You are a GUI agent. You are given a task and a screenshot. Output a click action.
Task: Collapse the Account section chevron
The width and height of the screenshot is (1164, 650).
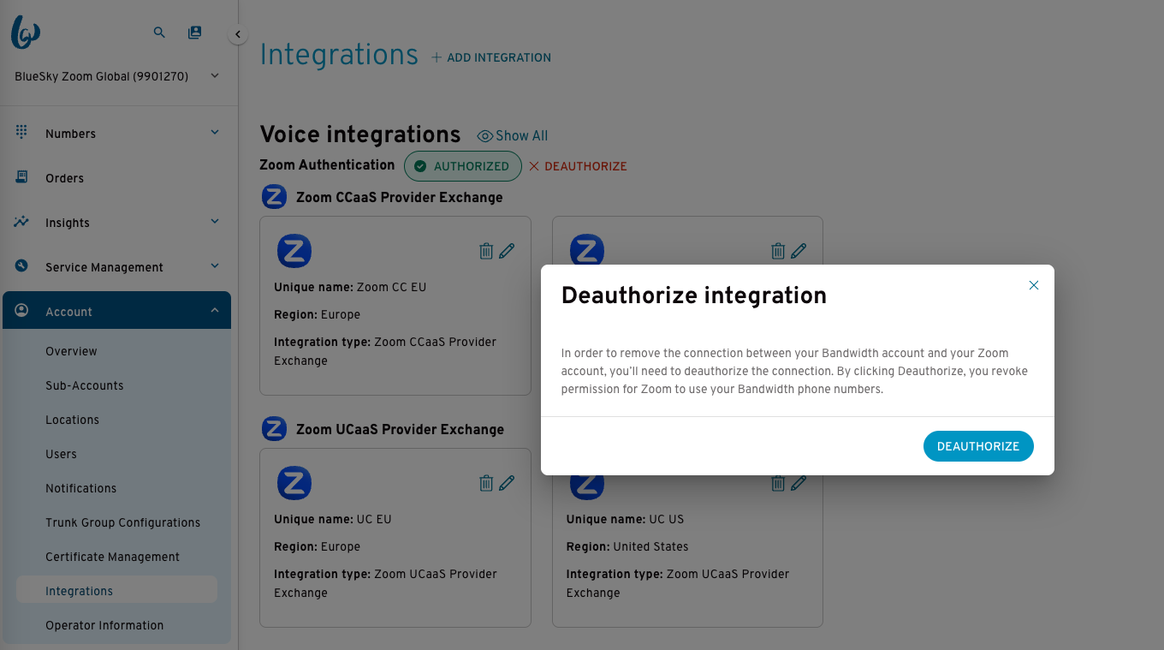(x=215, y=311)
